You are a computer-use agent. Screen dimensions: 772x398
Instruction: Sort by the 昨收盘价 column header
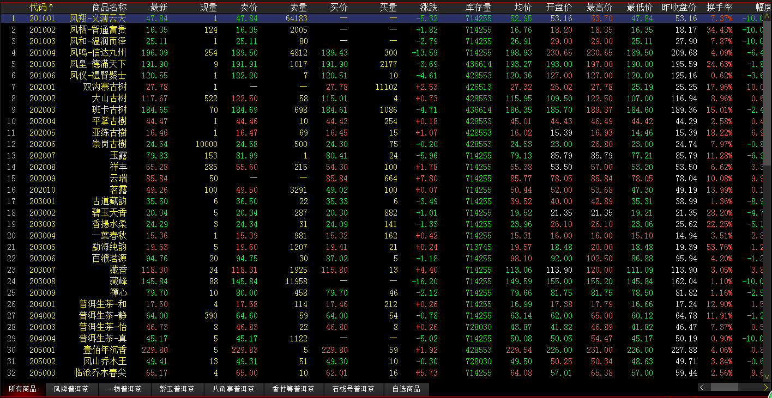click(679, 7)
